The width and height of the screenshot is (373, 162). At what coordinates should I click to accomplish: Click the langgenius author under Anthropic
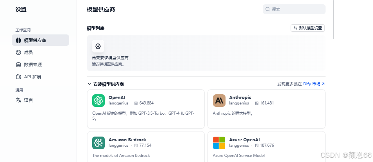239,103
